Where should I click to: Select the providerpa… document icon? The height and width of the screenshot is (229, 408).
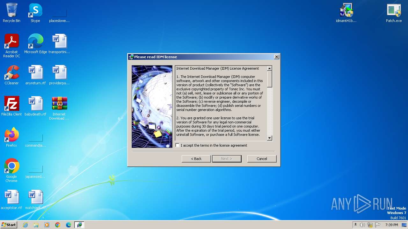click(59, 75)
